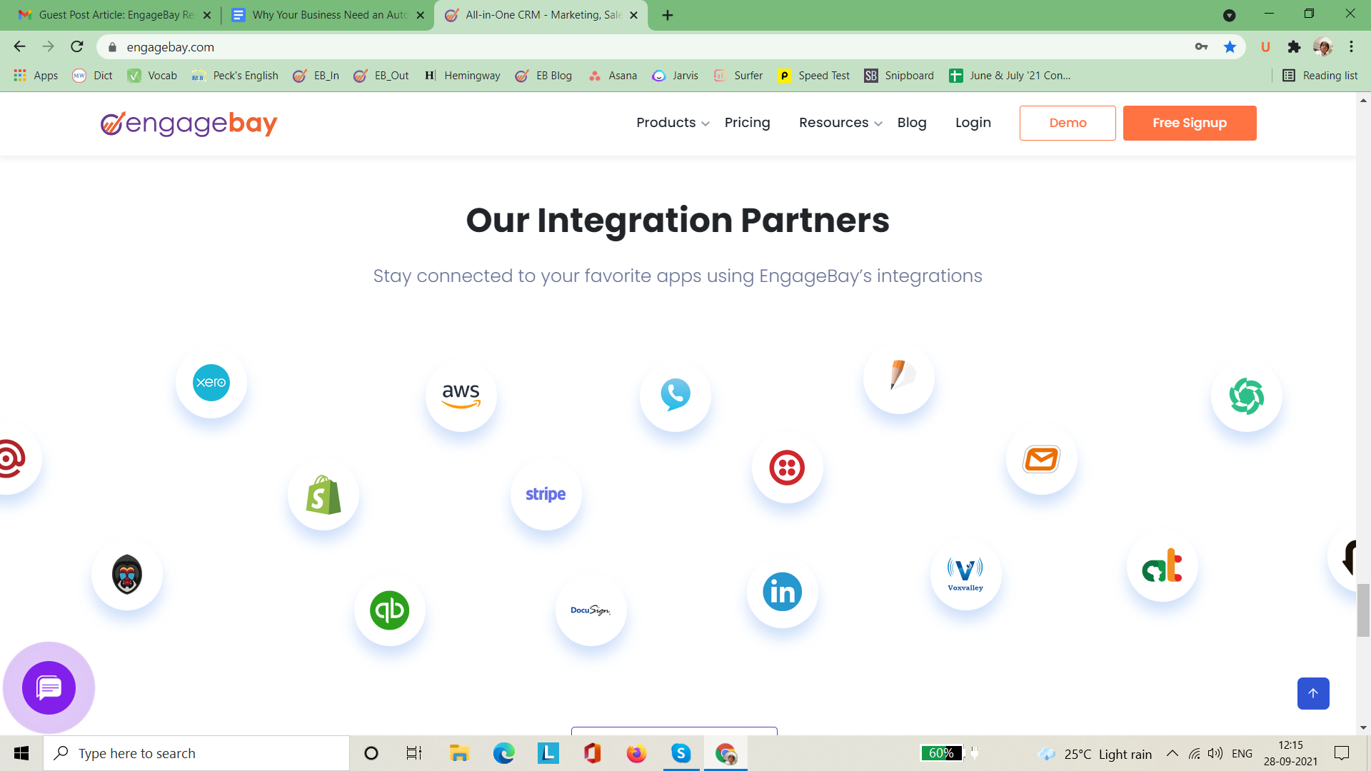Screen dimensions: 1371x771
Task: Select the Stripe integration logo
Action: [x=546, y=494]
